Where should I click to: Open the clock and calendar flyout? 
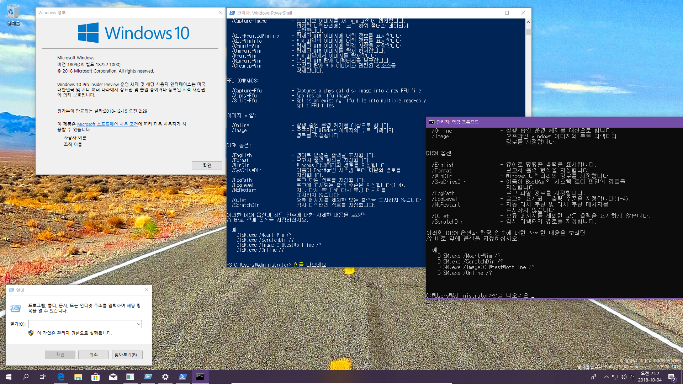click(x=650, y=377)
